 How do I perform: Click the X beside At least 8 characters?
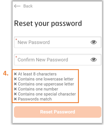pos(15,74)
